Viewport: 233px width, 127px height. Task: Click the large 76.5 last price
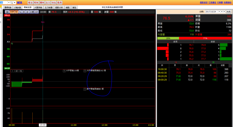coord(166,18)
